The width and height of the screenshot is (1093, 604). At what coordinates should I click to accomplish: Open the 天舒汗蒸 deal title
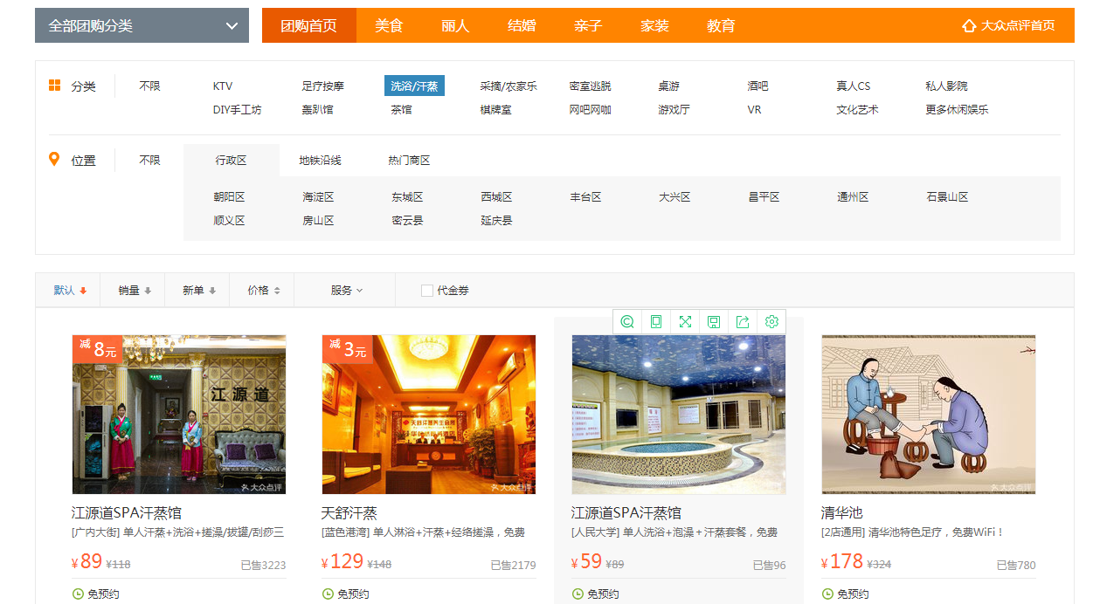(349, 513)
